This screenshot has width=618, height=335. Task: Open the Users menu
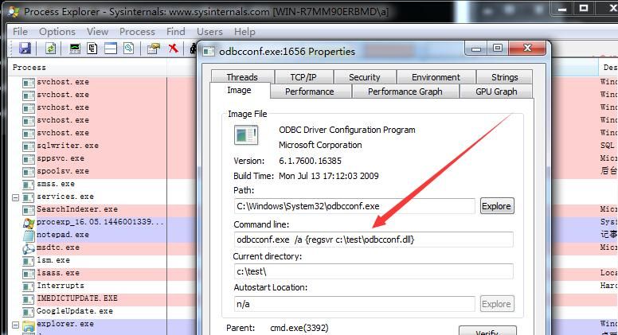coord(209,32)
